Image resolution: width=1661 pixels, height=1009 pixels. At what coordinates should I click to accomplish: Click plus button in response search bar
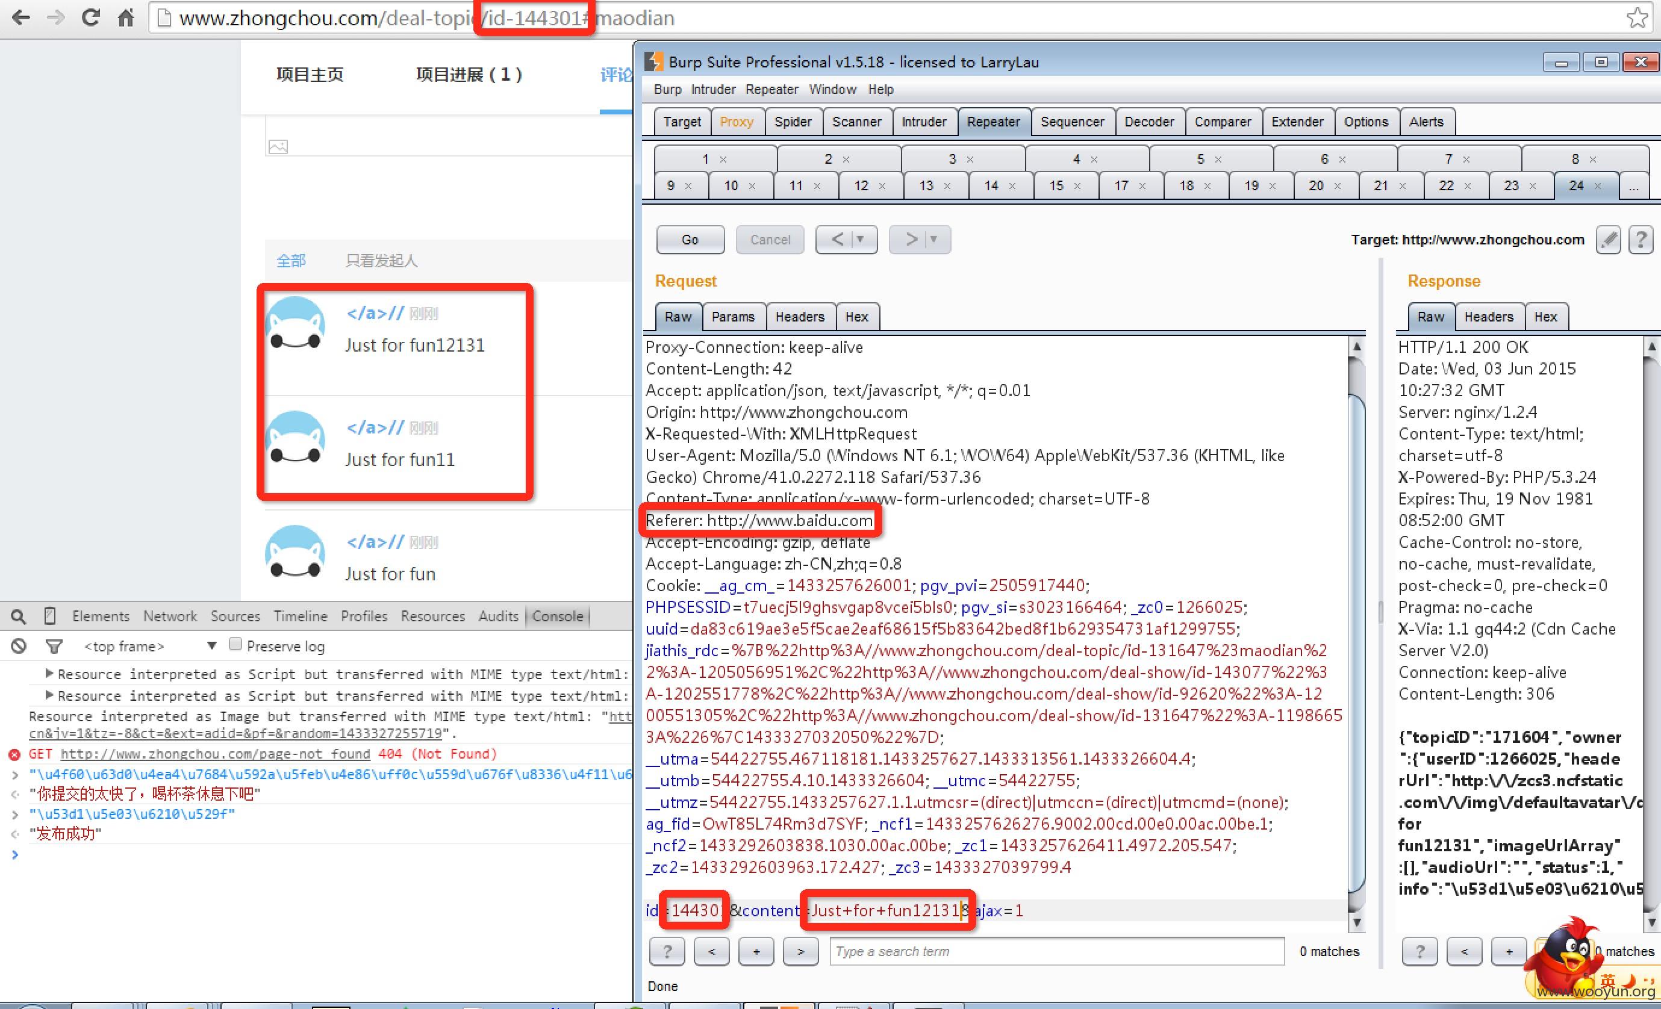pos(1509,951)
